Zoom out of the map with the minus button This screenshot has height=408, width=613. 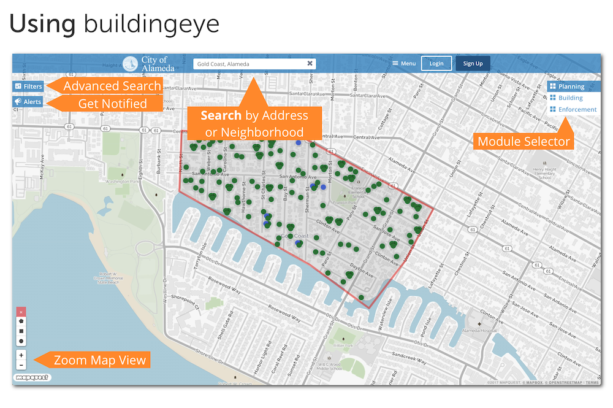point(21,366)
